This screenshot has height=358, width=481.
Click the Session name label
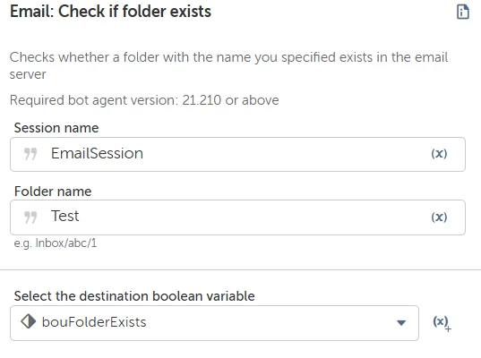click(56, 128)
